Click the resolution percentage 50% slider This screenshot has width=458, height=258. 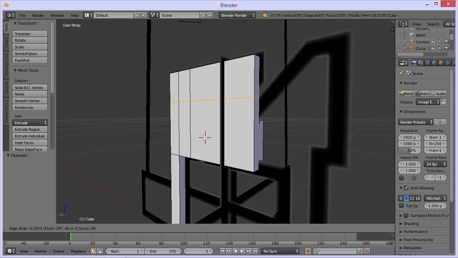[x=410, y=150]
